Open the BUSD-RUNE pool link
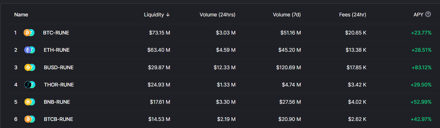 pos(59,68)
